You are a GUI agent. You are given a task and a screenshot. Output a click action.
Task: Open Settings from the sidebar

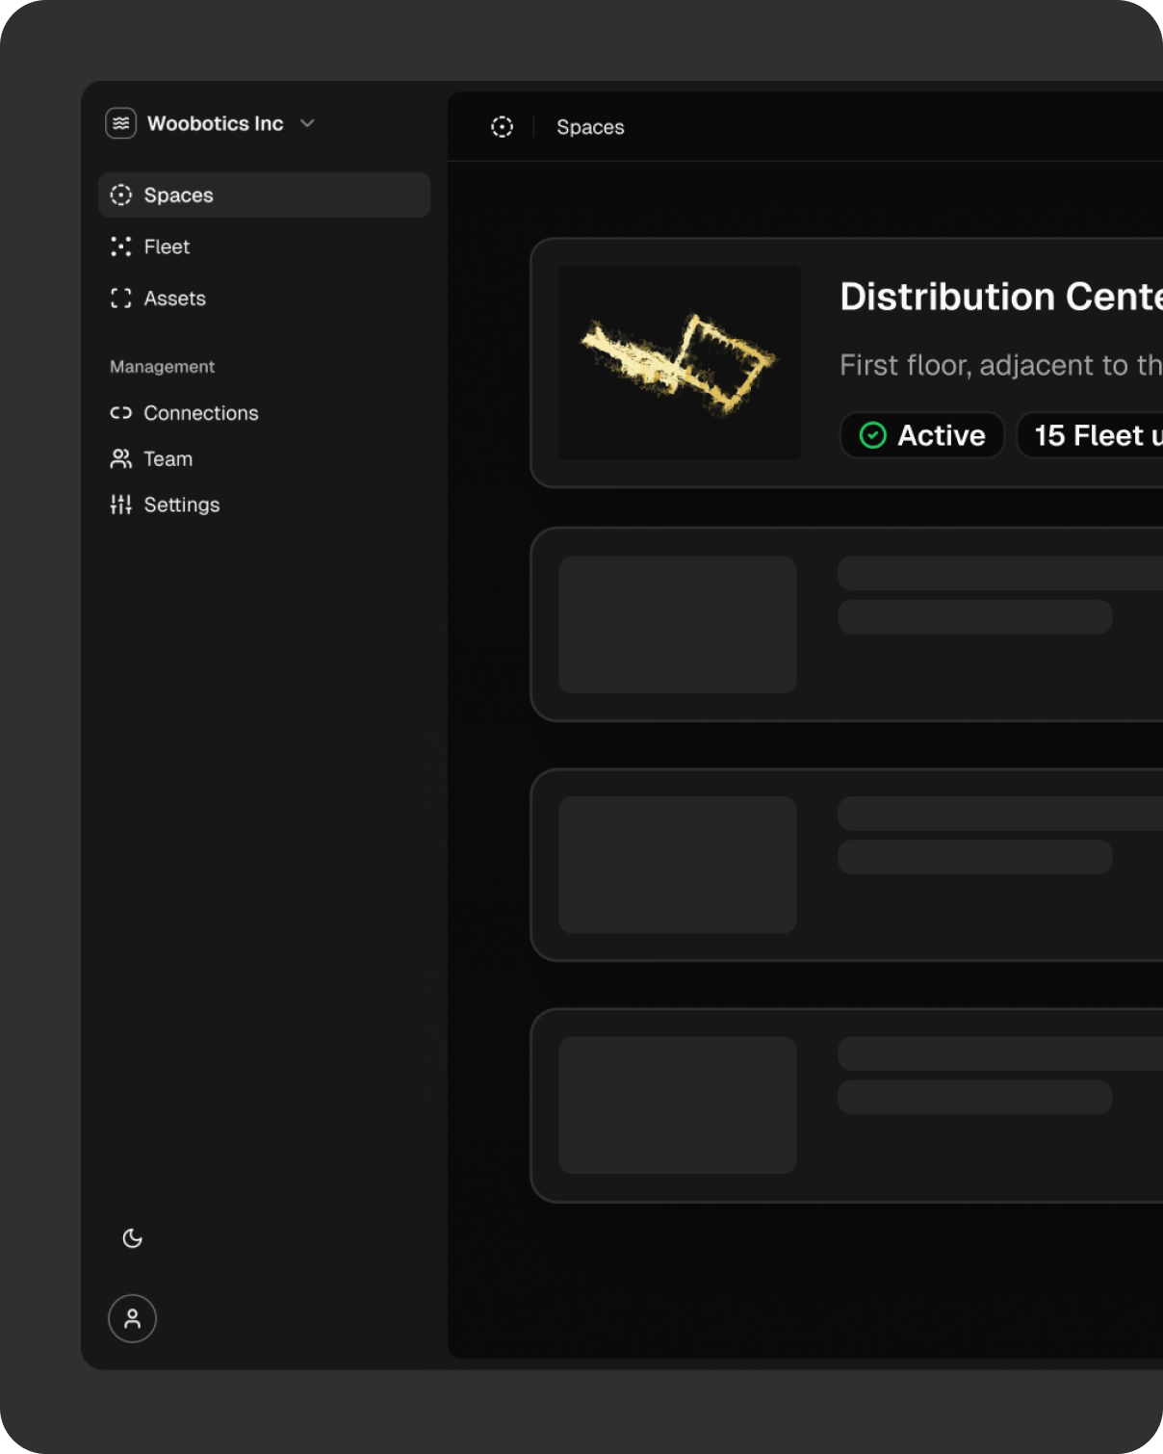tap(181, 505)
